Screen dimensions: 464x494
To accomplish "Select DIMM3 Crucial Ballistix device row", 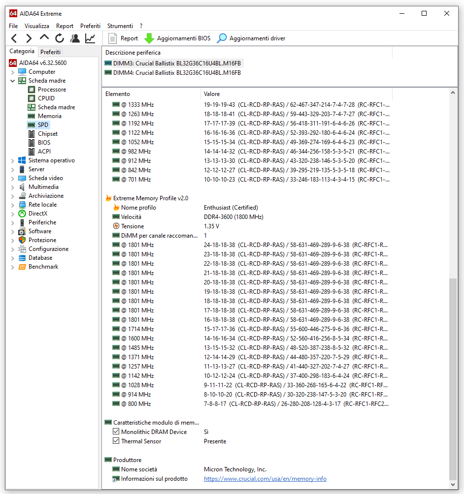I will point(174,63).
